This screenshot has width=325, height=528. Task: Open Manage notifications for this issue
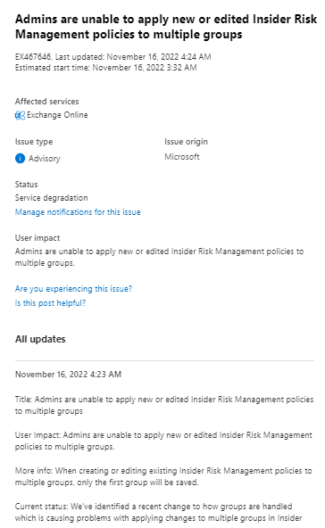pyautogui.click(x=78, y=212)
